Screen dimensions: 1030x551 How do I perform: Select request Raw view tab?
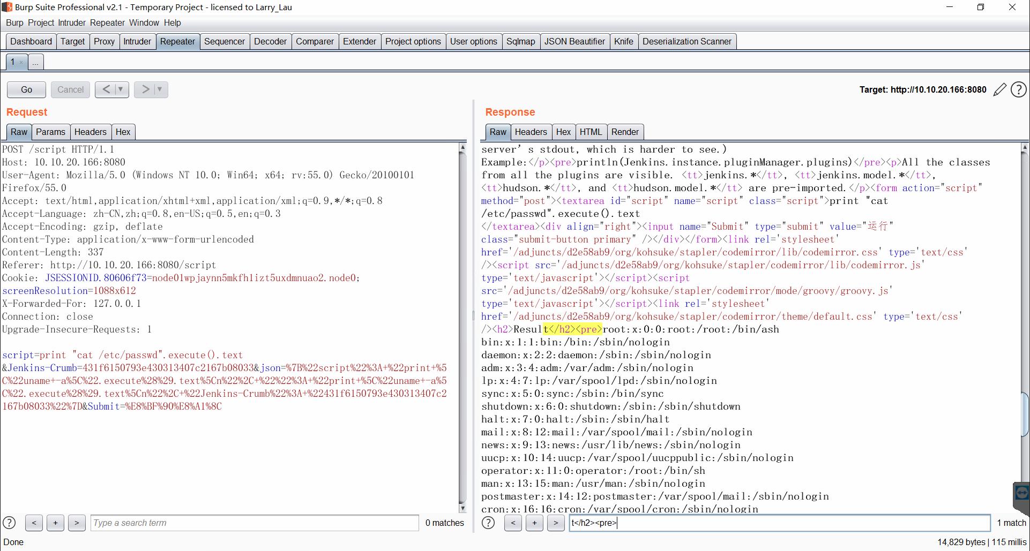[19, 132]
